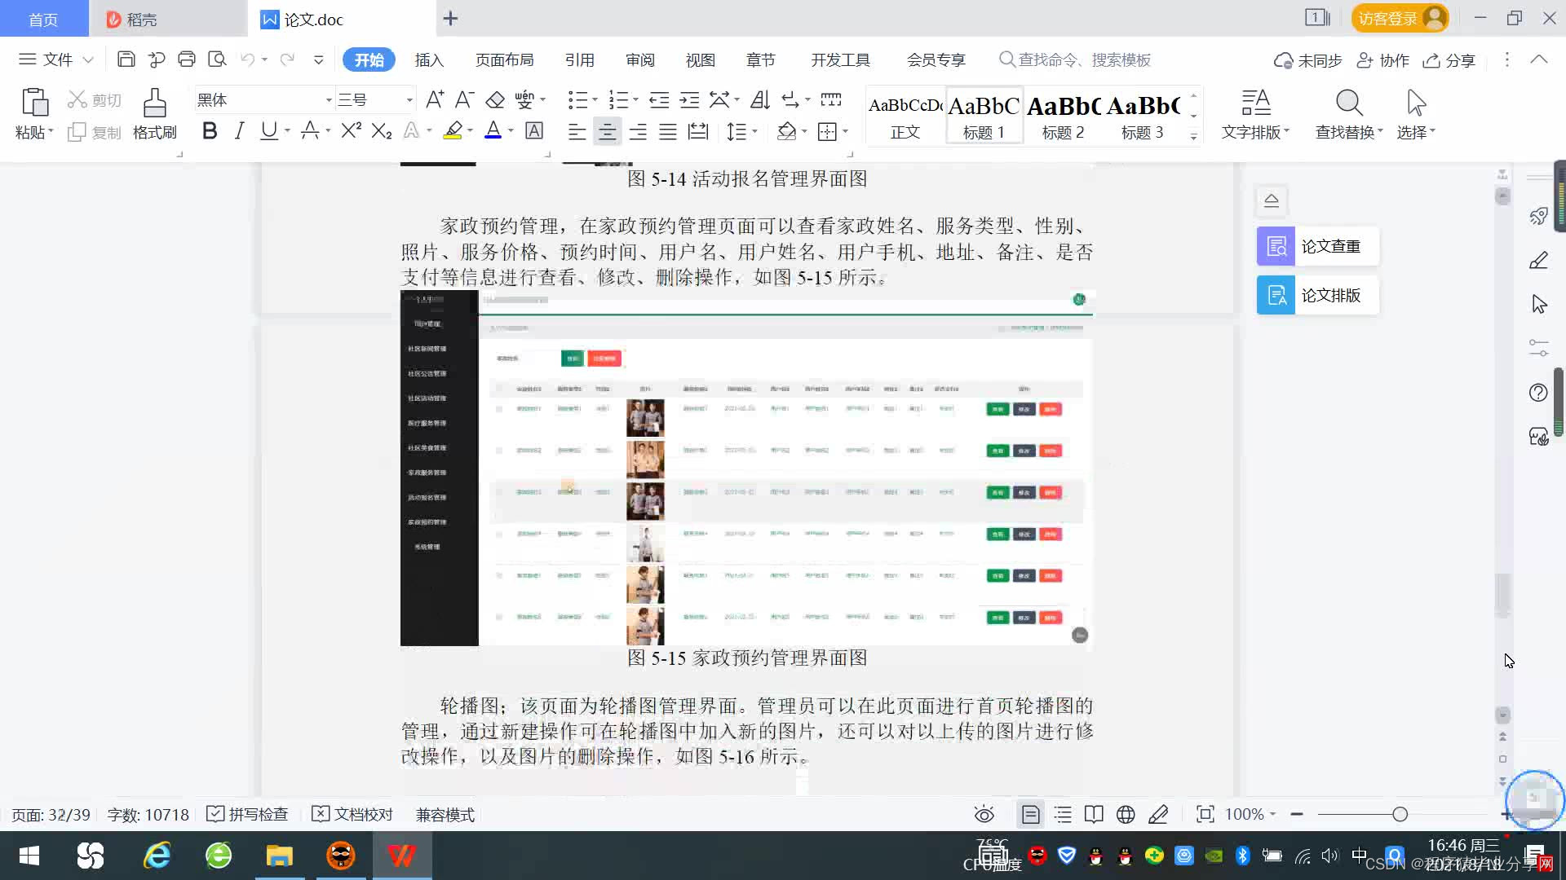Click the zoom slider handle
The width and height of the screenshot is (1566, 880).
pos(1400,815)
